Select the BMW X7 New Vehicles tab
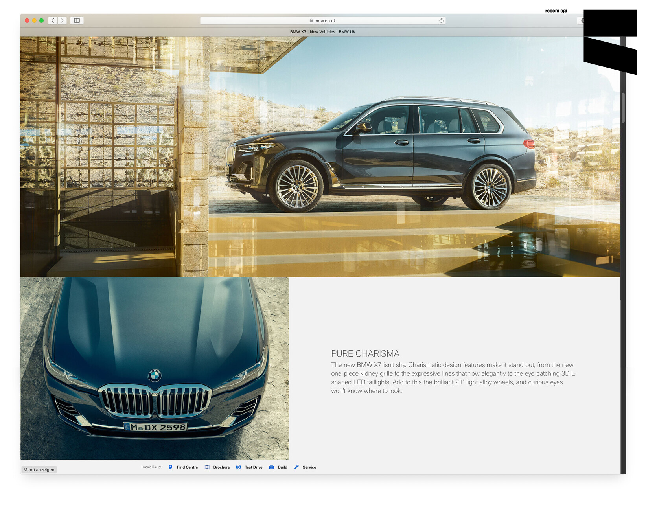This screenshot has width=646, height=511. pyautogui.click(x=322, y=32)
